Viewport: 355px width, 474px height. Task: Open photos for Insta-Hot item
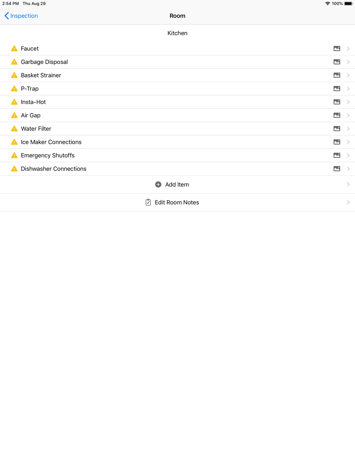[337, 102]
